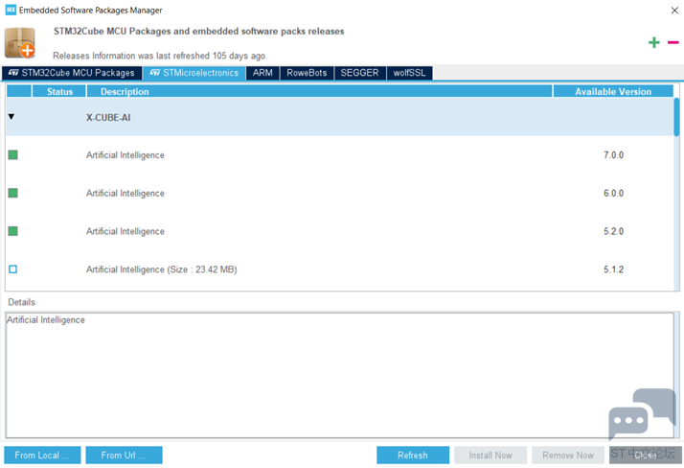
Task: Open the ARM tab
Action: pos(262,73)
